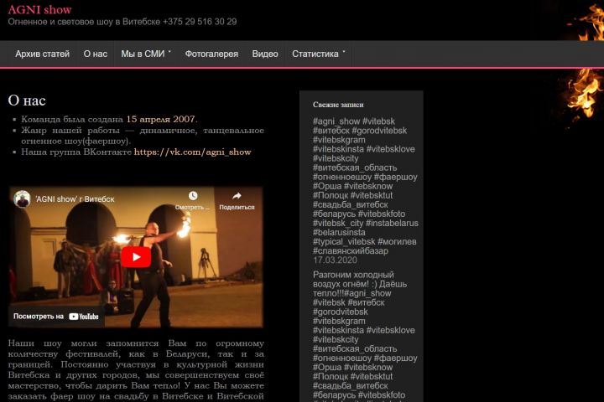The height and width of the screenshot is (402, 604).
Task: Open the Мы в СМИ menu
Action: (x=143, y=54)
